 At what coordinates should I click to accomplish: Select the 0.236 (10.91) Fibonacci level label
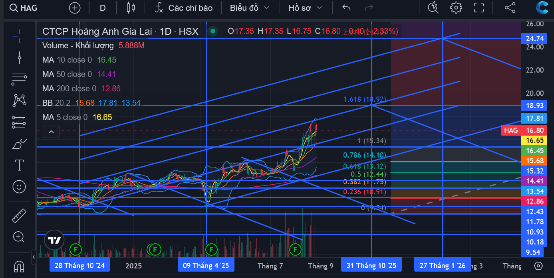365,192
